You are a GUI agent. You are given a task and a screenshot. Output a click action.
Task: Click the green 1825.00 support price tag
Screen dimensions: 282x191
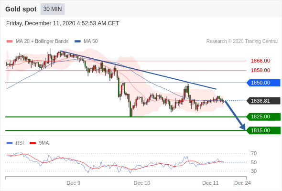[263, 117]
